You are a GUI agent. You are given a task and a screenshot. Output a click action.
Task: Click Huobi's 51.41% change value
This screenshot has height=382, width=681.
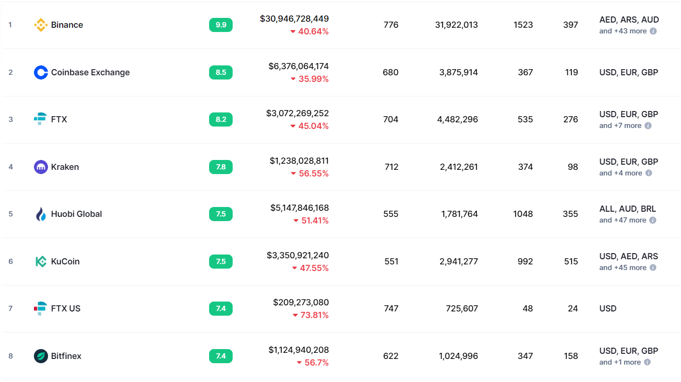pos(315,221)
